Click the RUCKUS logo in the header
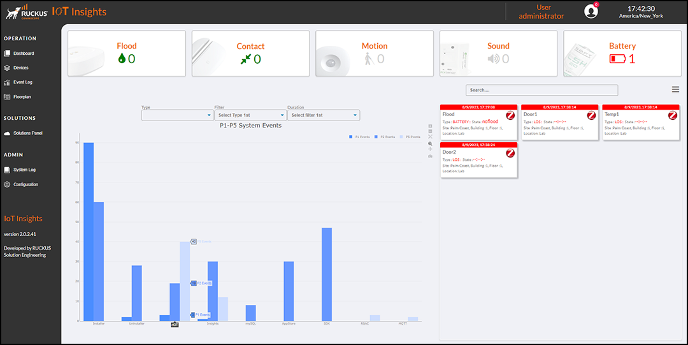 (27, 12)
